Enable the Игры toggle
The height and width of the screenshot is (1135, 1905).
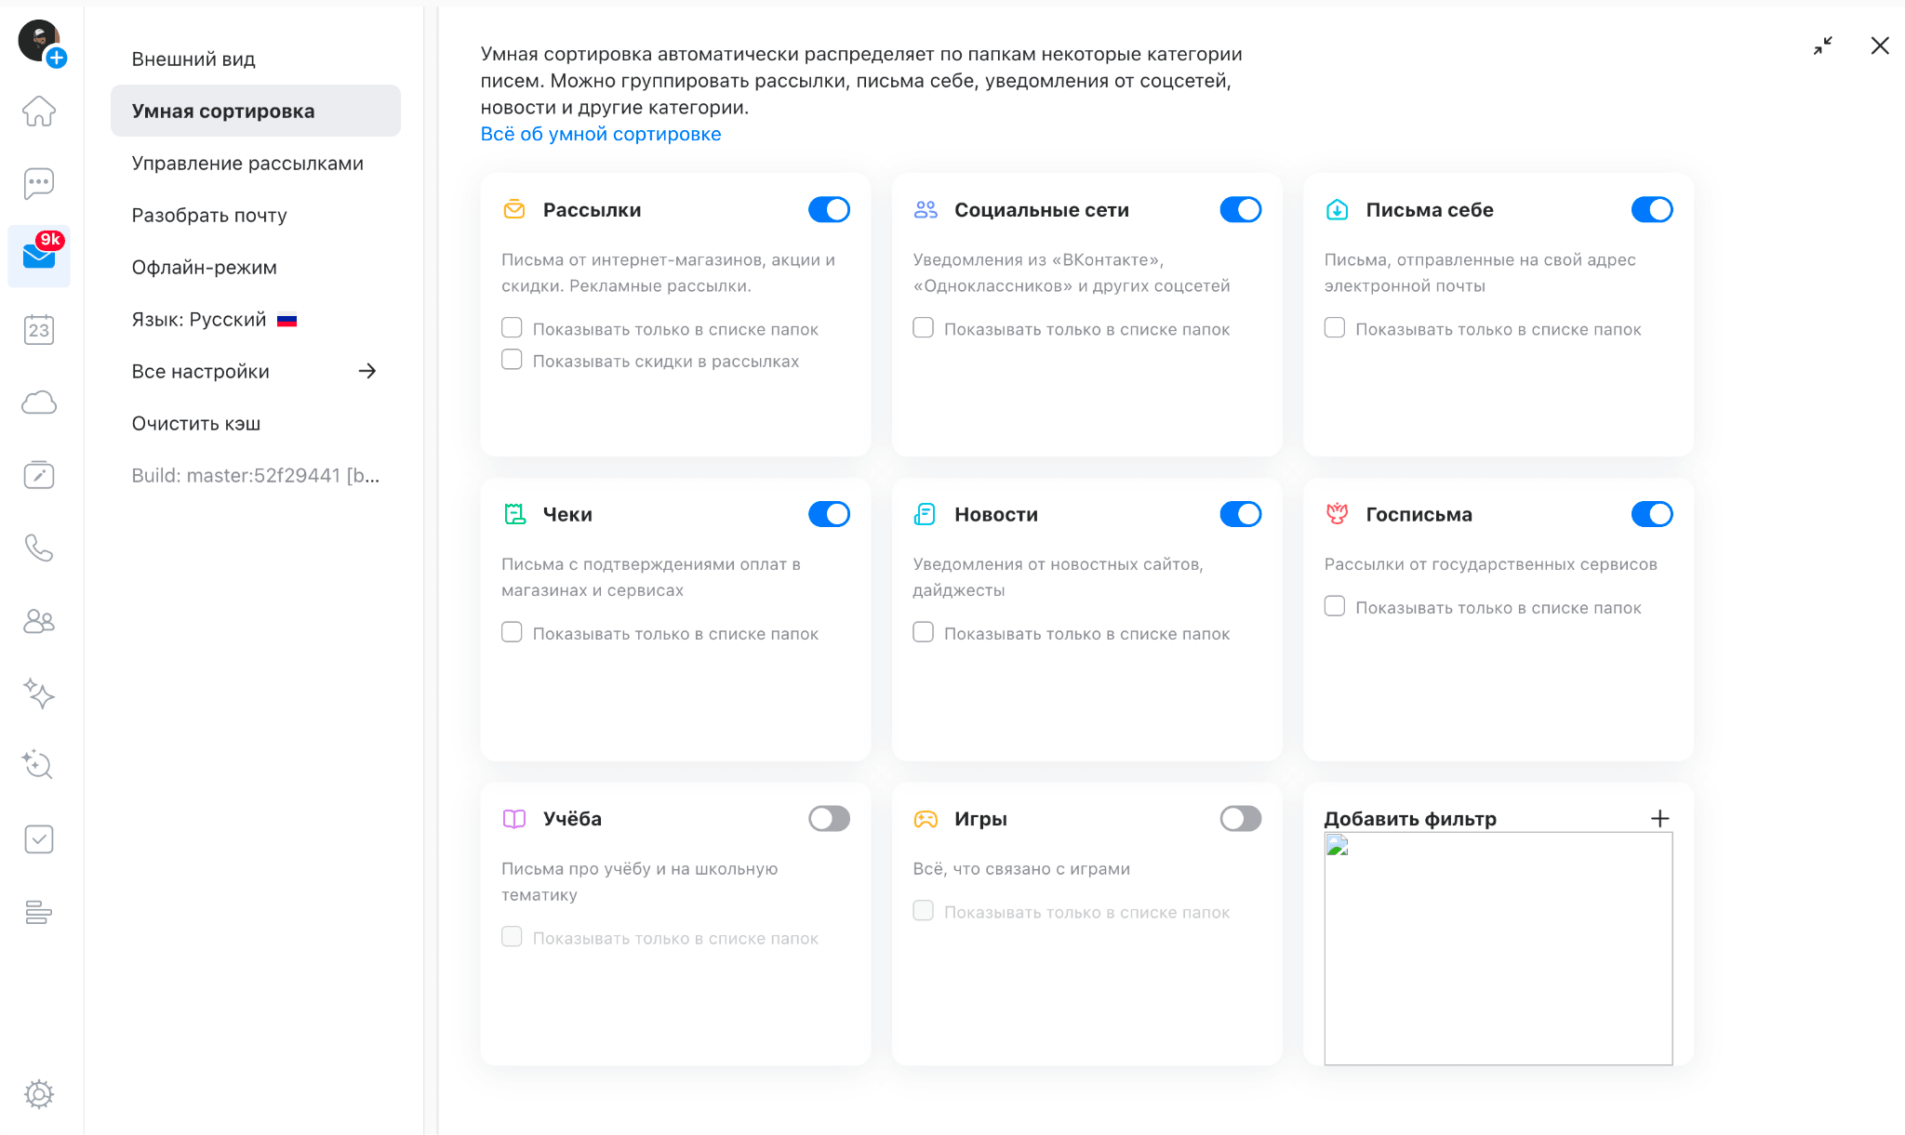(x=1241, y=819)
